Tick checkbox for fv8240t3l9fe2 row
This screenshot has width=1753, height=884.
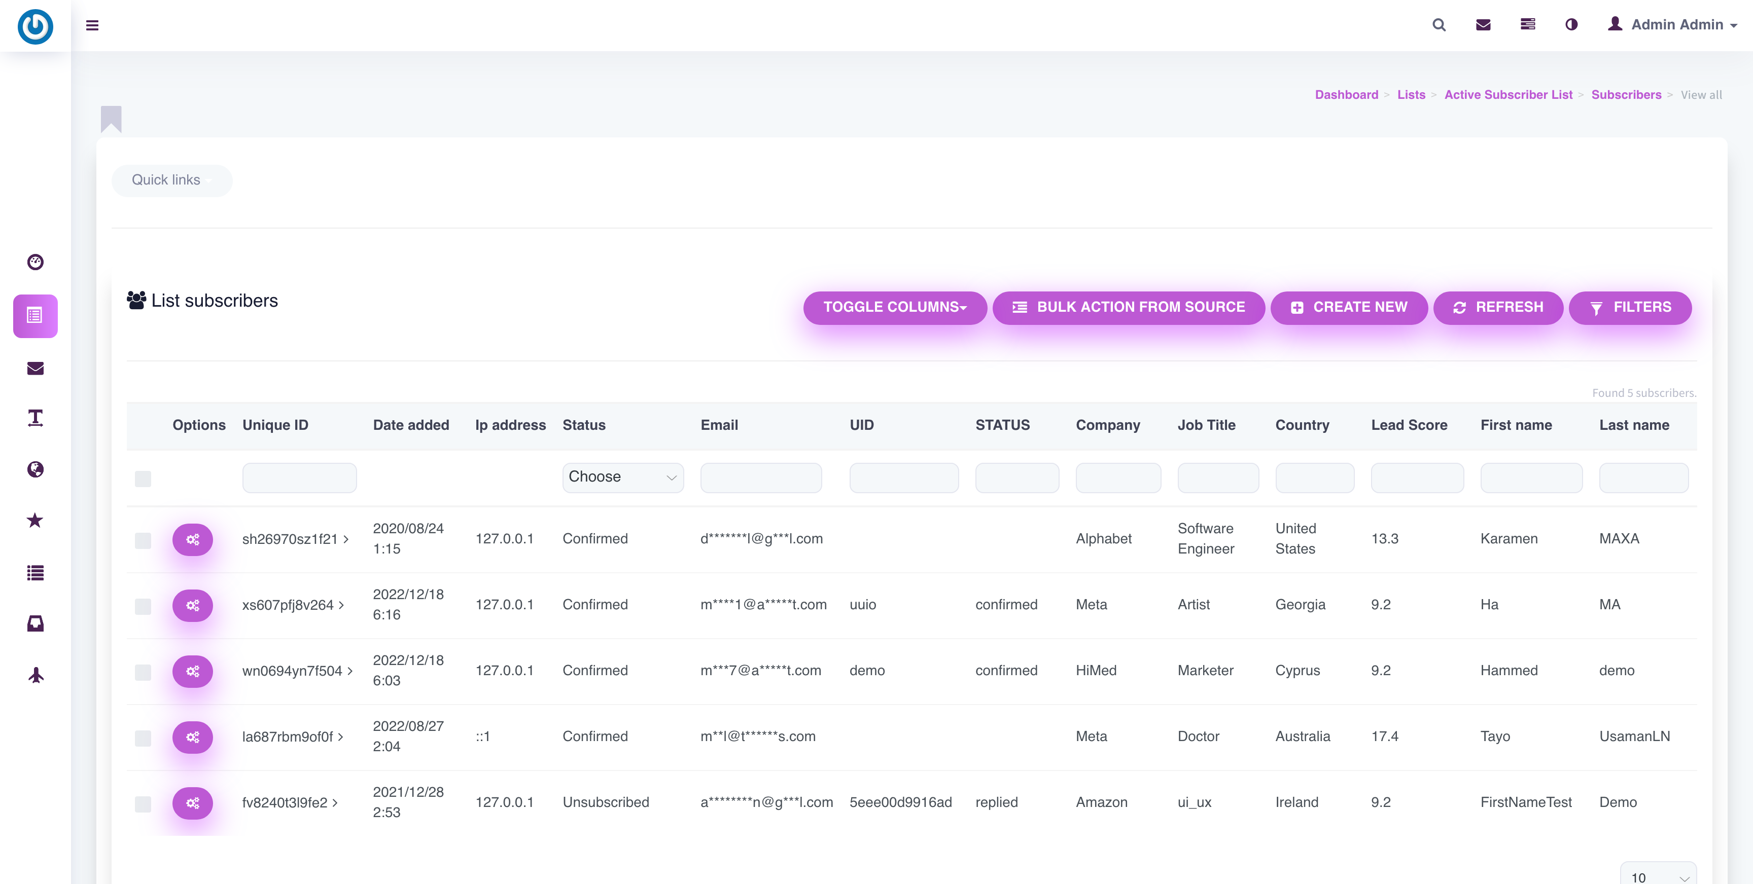[143, 804]
